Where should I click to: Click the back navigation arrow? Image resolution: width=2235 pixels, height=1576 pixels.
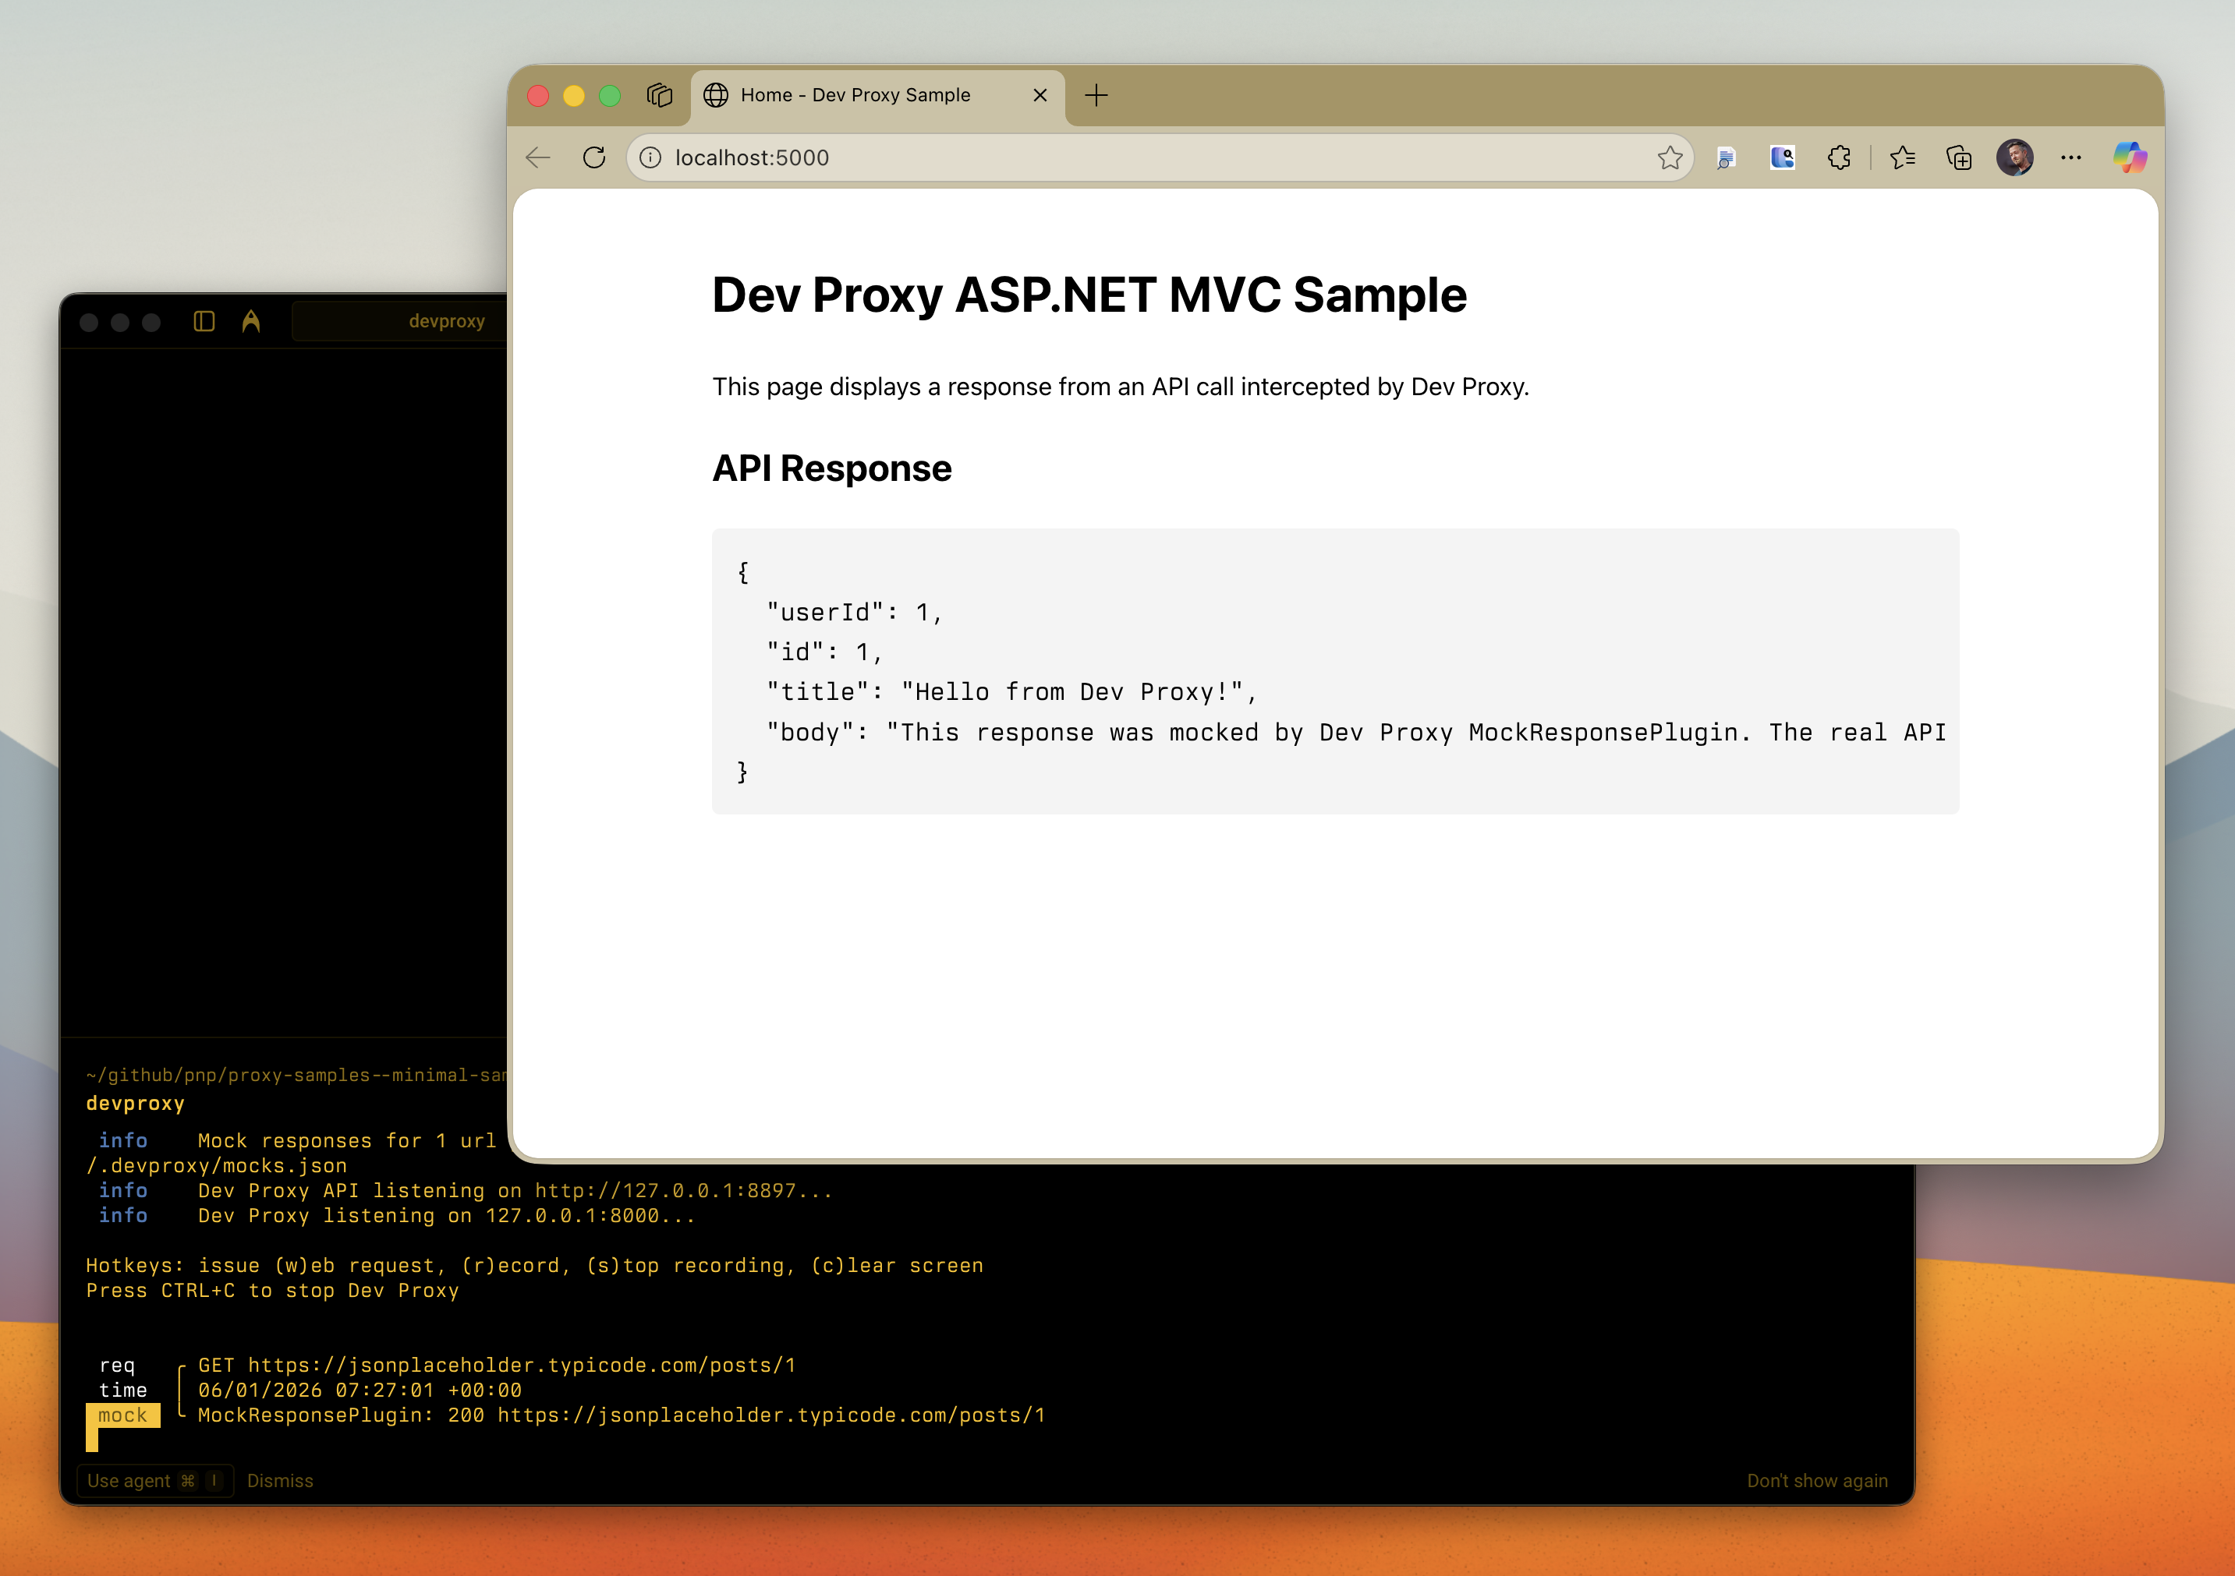click(537, 157)
